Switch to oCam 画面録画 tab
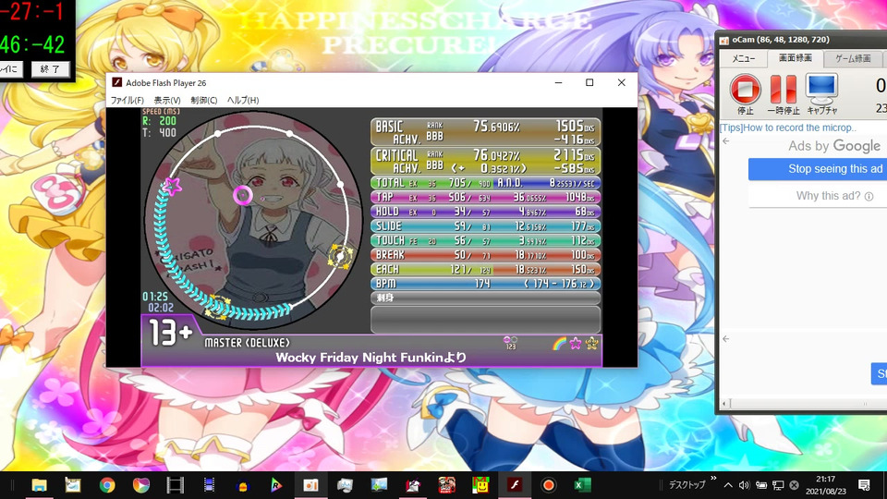887x499 pixels. (x=795, y=57)
